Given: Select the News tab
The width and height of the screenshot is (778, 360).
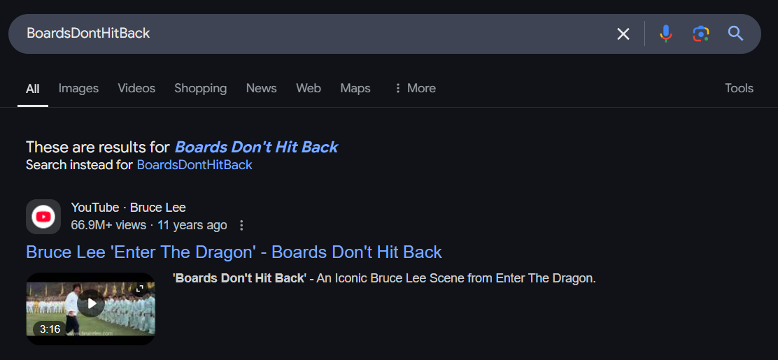Looking at the screenshot, I should pos(262,88).
